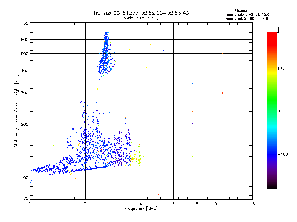Image resolution: width=297 pixels, height=222 pixels.
Task: Click the 'Phases' header text
Action: coord(240,11)
